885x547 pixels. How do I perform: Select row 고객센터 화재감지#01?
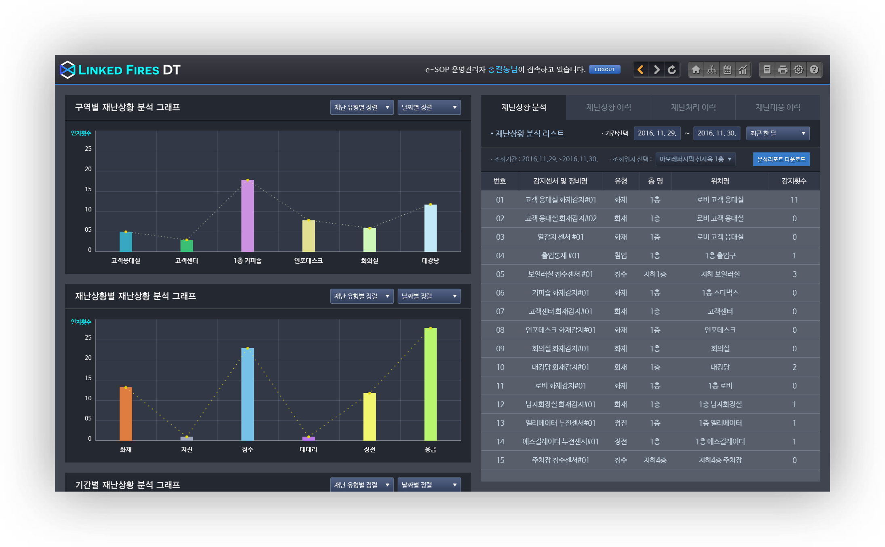651,311
